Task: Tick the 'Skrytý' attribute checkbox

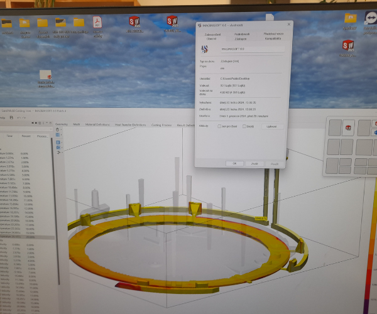Action: 245,126
